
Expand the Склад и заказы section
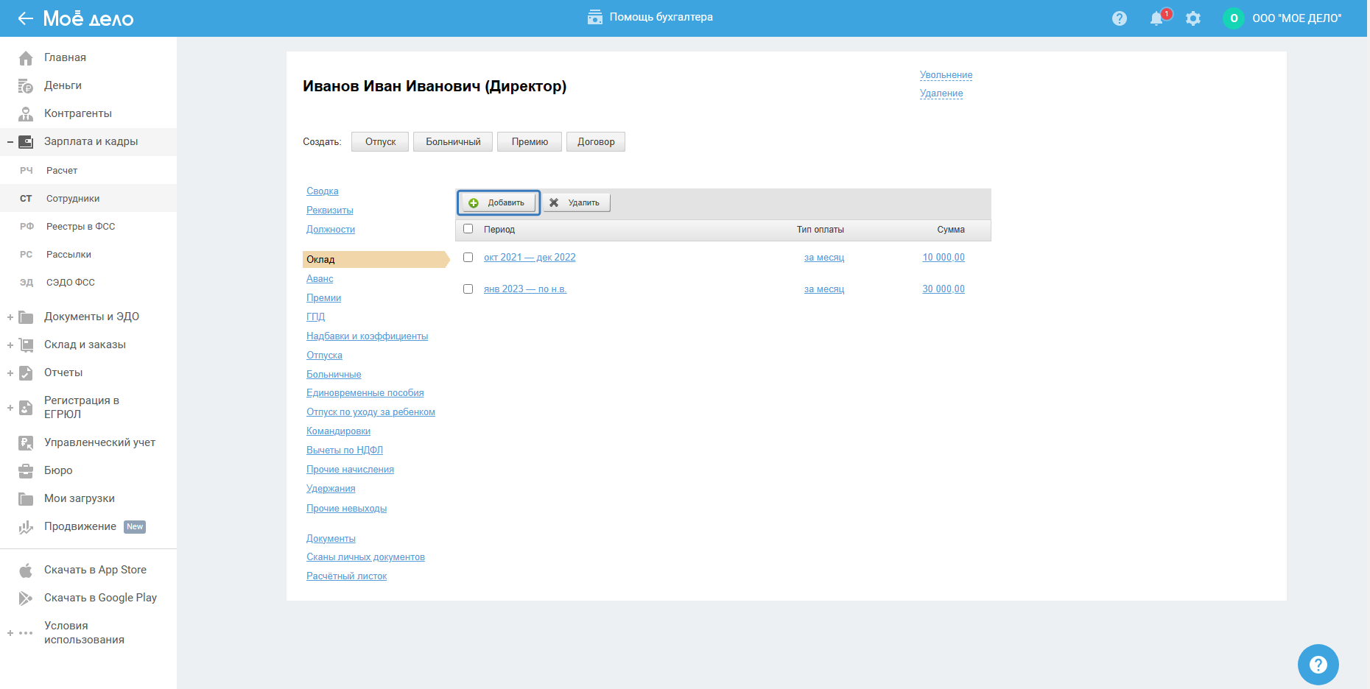pyautogui.click(x=10, y=345)
